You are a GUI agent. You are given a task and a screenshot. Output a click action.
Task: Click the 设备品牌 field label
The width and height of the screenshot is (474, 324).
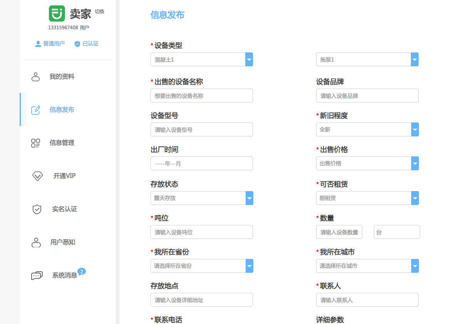click(330, 82)
